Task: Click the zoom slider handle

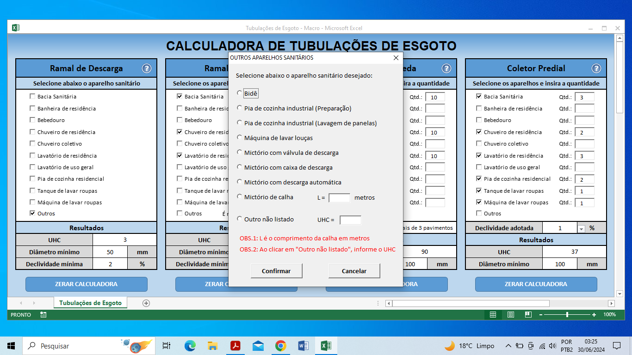Action: 567,314
